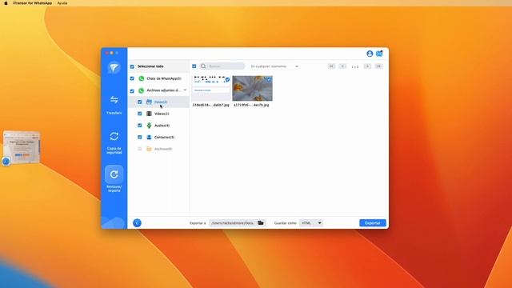Screen dimensions: 512x288
Task: Toggle the disabled Archivos checkbox
Action: (x=140, y=149)
